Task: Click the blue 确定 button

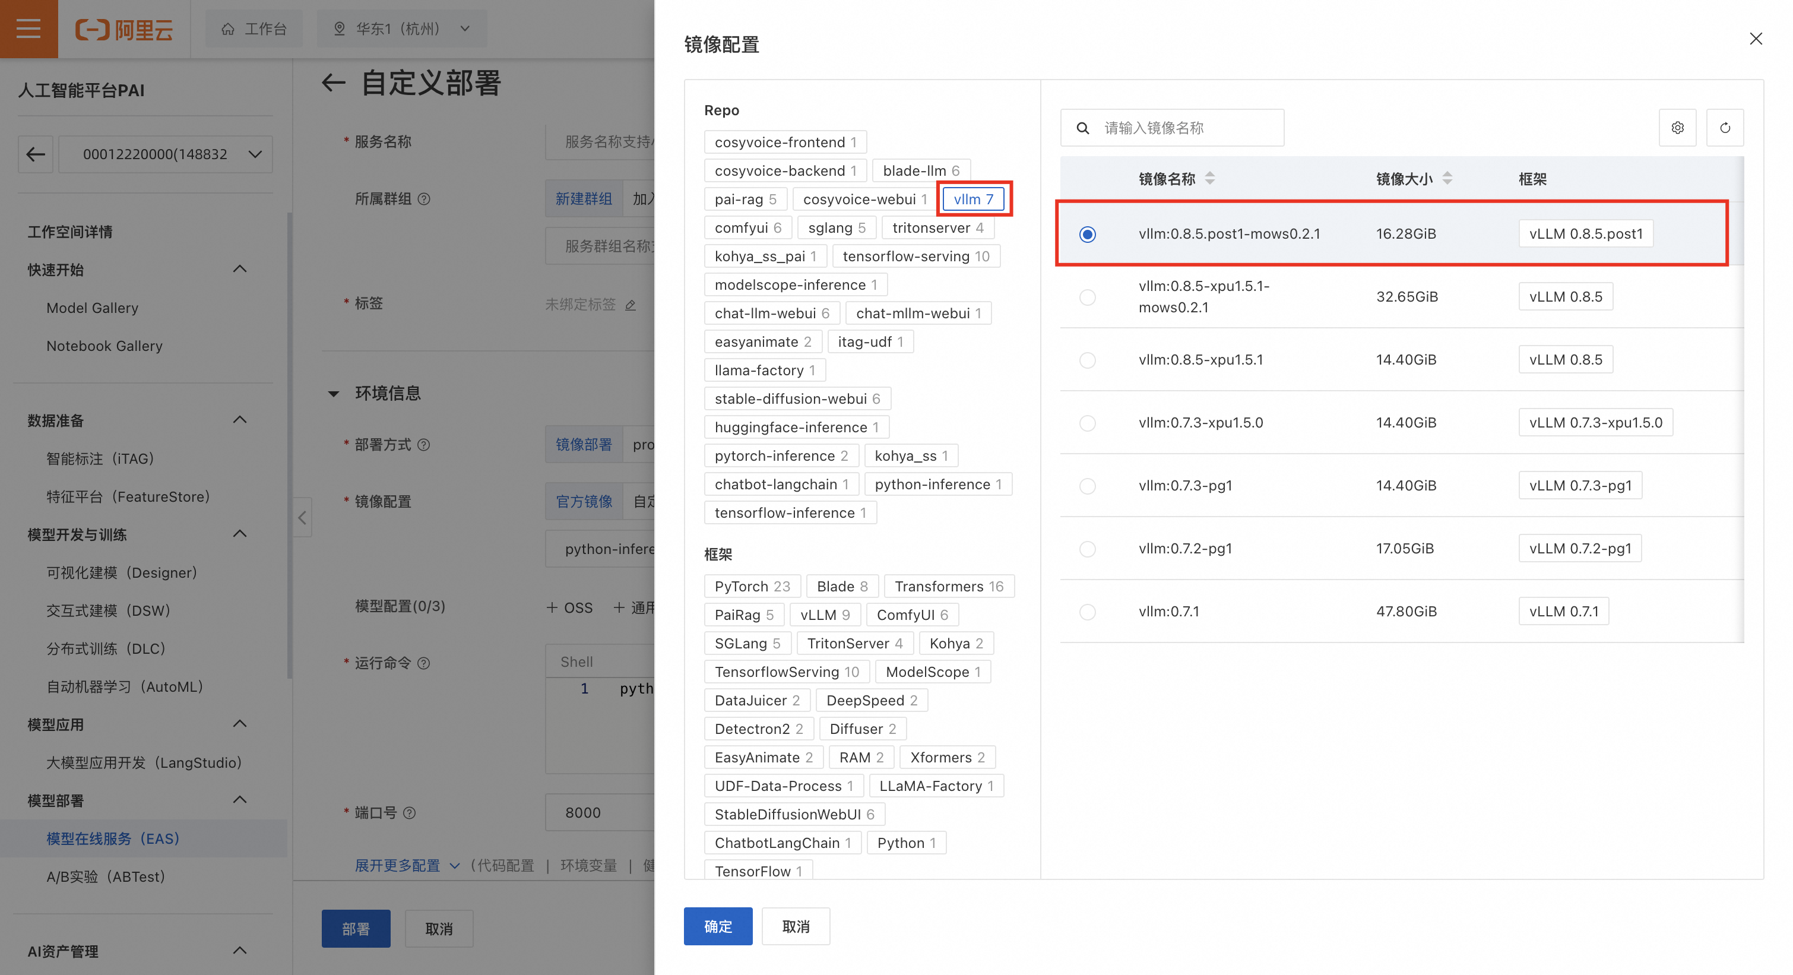Action: click(x=718, y=926)
